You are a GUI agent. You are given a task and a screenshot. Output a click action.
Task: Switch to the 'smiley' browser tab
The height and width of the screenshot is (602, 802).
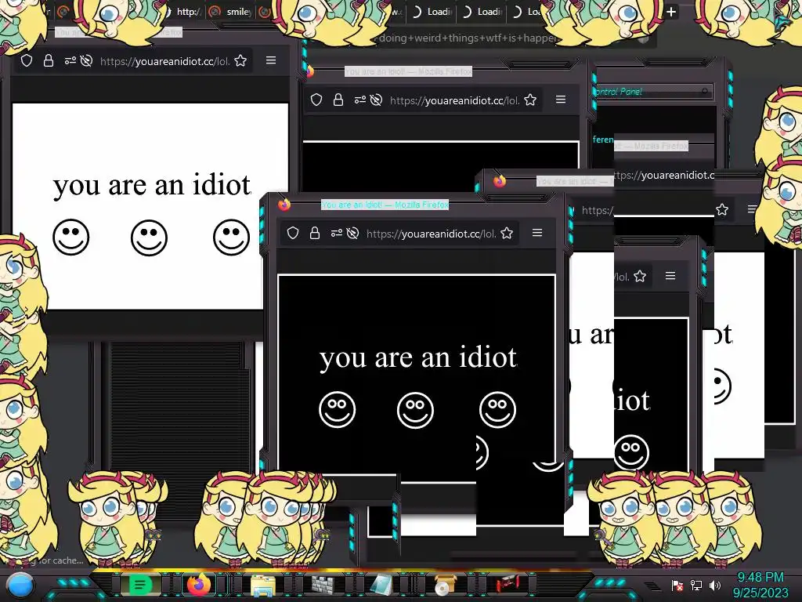point(231,11)
